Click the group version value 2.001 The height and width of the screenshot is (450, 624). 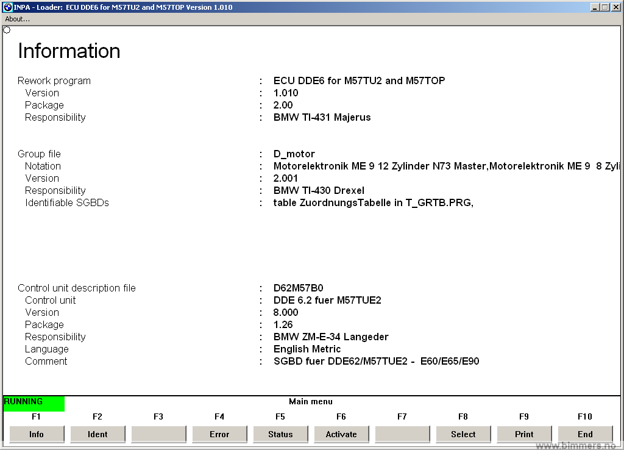(286, 179)
